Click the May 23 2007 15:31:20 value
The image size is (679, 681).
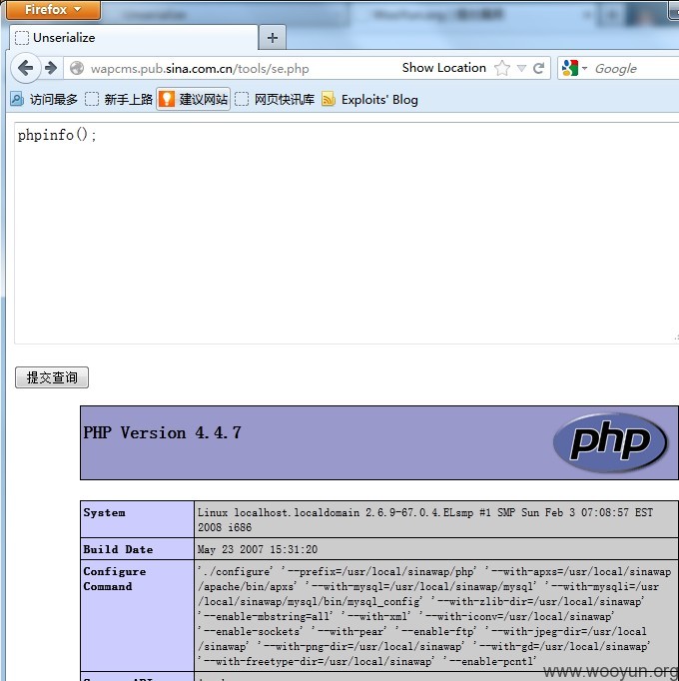tap(258, 549)
